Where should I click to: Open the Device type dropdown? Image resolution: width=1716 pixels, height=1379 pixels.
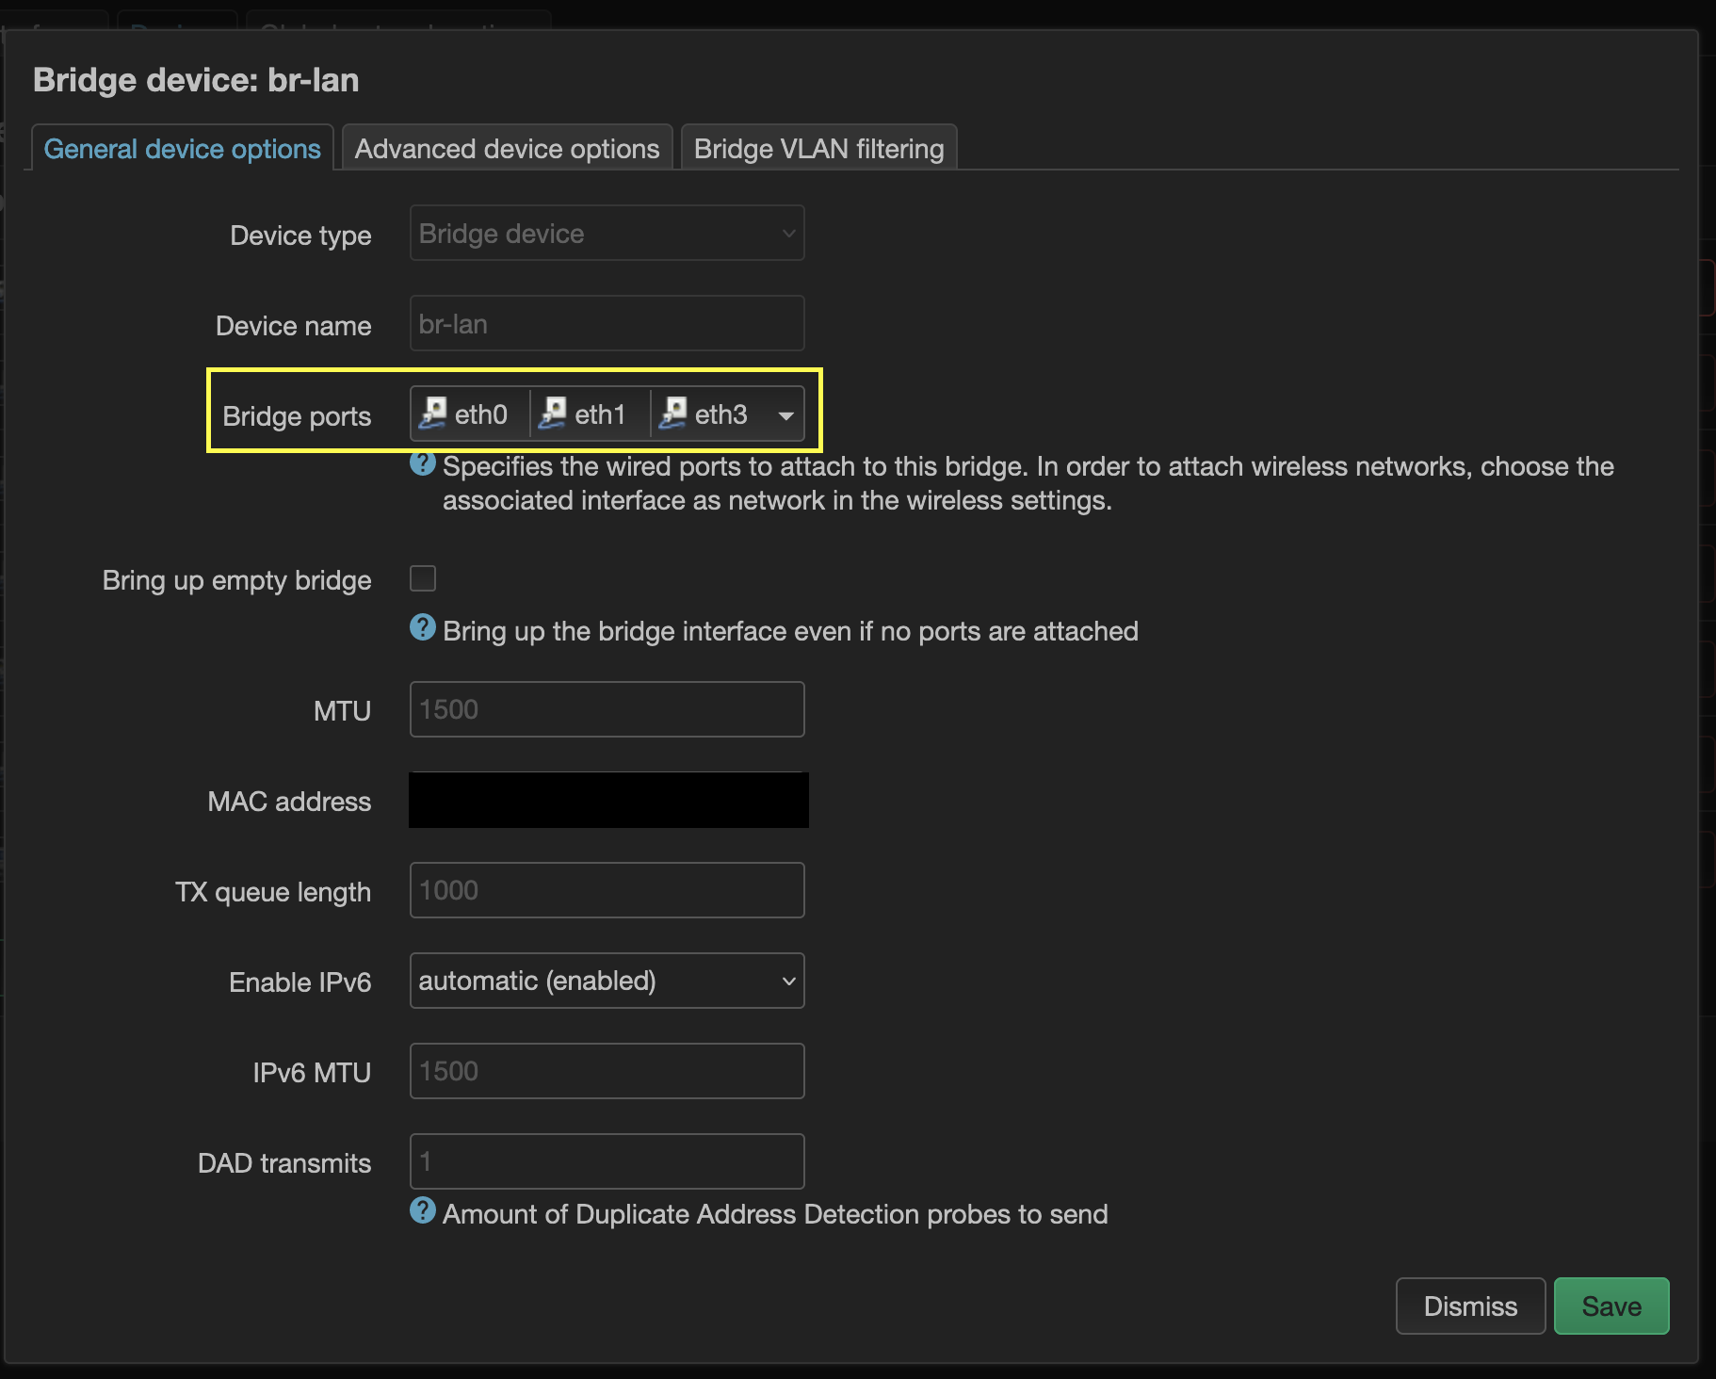tap(607, 234)
